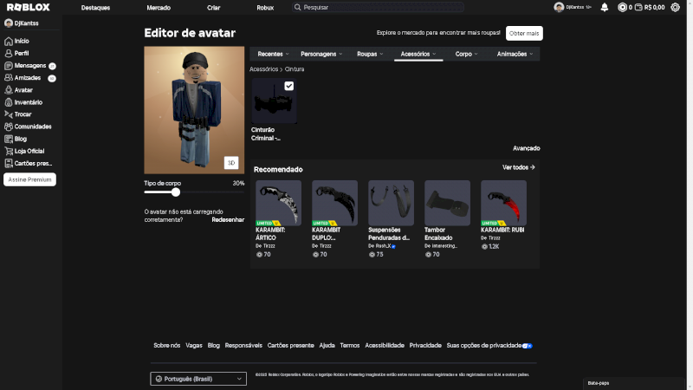The image size is (693, 390).
Task: Click the Obter mais button
Action: (x=524, y=34)
